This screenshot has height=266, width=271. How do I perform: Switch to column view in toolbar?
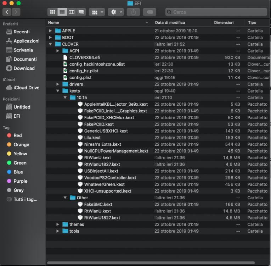(72, 12)
